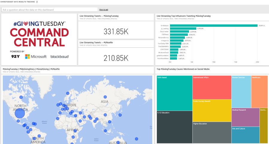Select the International Affairs treemap block
The image size is (269, 144).
(212, 87)
